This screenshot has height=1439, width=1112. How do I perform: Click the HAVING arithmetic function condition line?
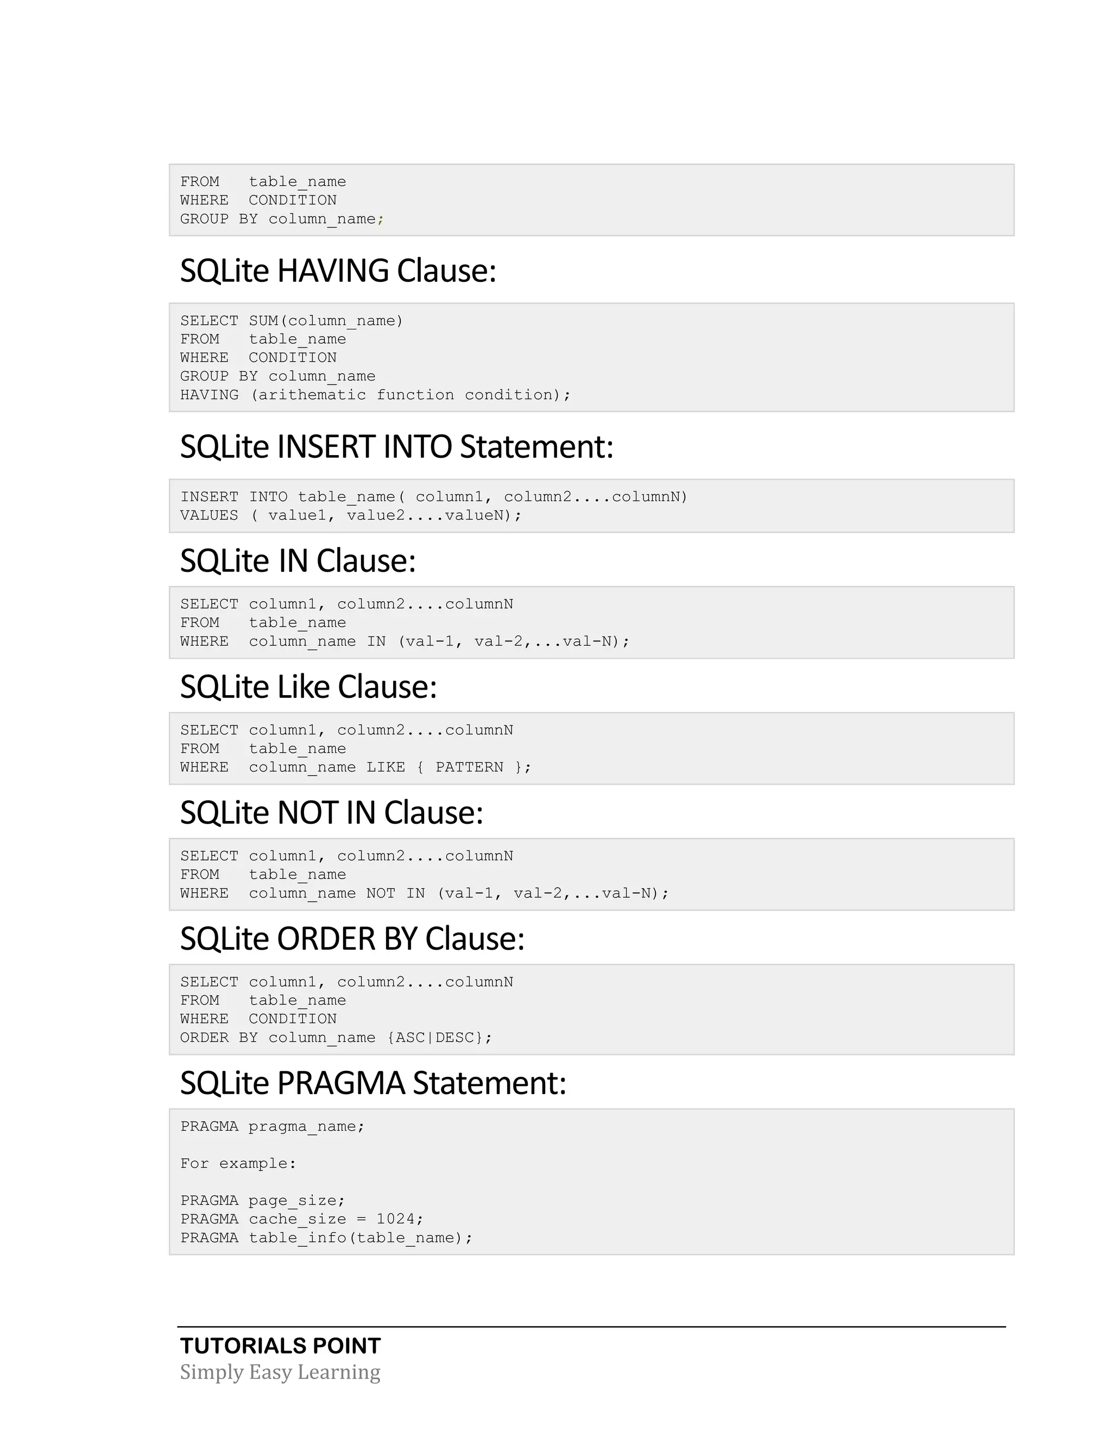[x=375, y=395]
